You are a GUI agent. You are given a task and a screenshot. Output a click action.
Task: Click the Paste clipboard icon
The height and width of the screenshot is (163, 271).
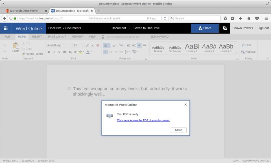pyautogui.click(x=16, y=46)
